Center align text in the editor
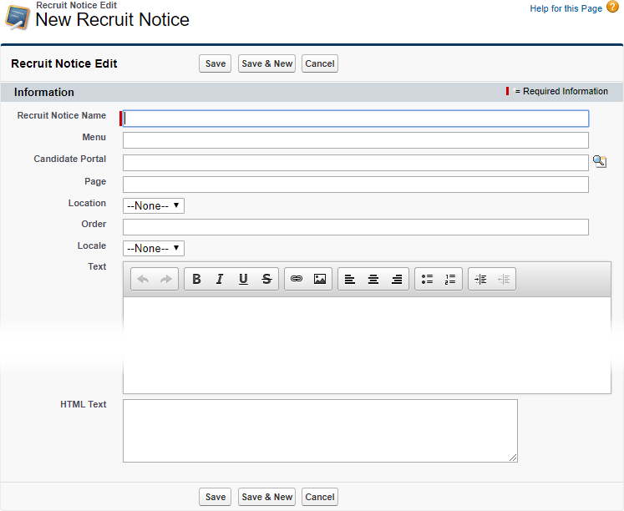 pyautogui.click(x=373, y=279)
